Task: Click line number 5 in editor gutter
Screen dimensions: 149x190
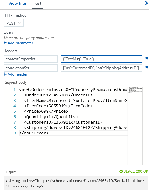Action: pos(15,111)
